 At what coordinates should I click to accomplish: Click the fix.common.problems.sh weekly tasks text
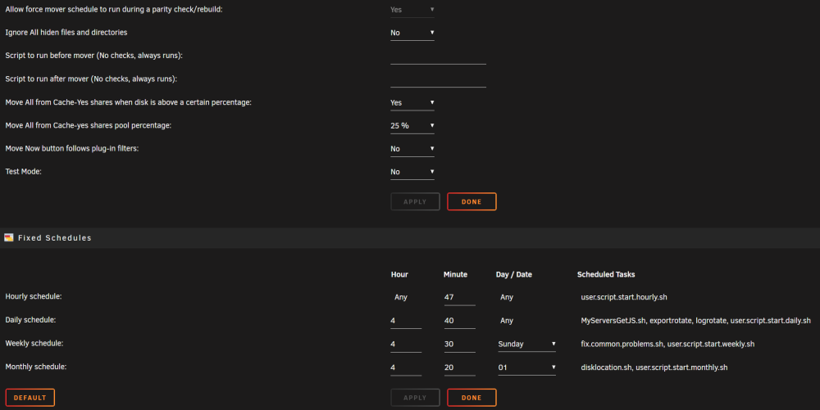pos(667,345)
